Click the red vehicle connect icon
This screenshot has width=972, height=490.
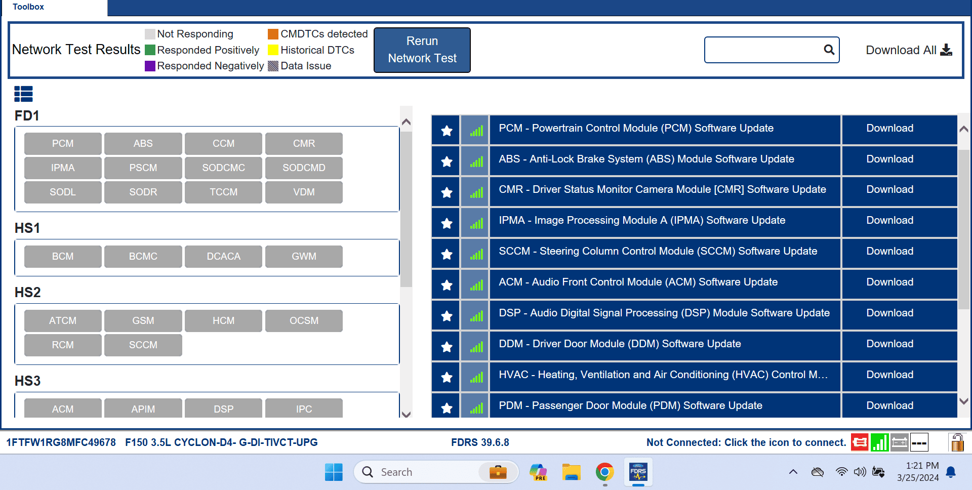tap(860, 442)
